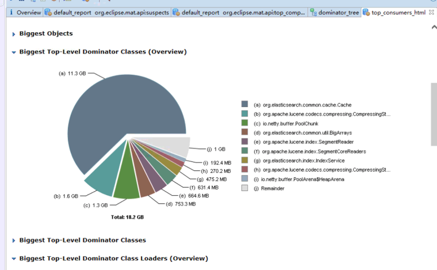437x270 pixels.
Task: Open the default_report suspects tab
Action: pyautogui.click(x=107, y=12)
